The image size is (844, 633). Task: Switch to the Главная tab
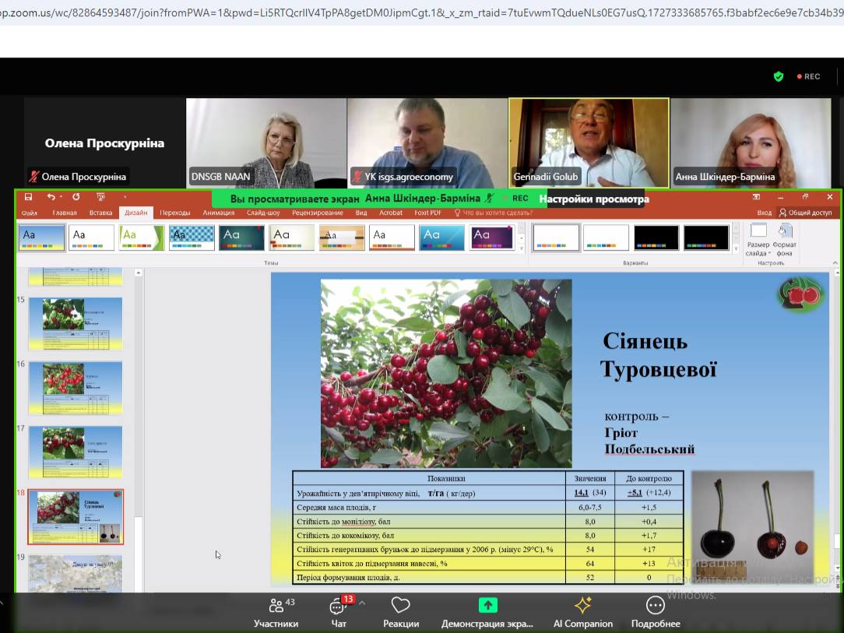tap(65, 213)
